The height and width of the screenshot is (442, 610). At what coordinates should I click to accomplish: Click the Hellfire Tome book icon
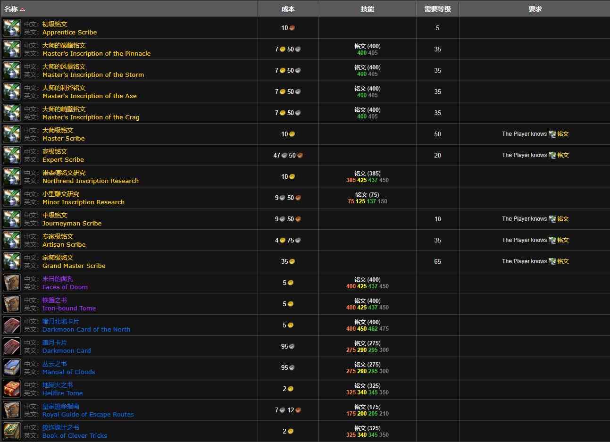12,389
